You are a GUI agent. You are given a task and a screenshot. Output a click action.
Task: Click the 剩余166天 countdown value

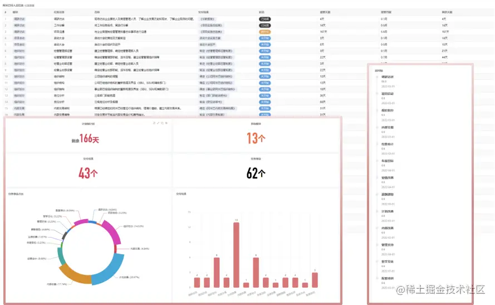85,139
